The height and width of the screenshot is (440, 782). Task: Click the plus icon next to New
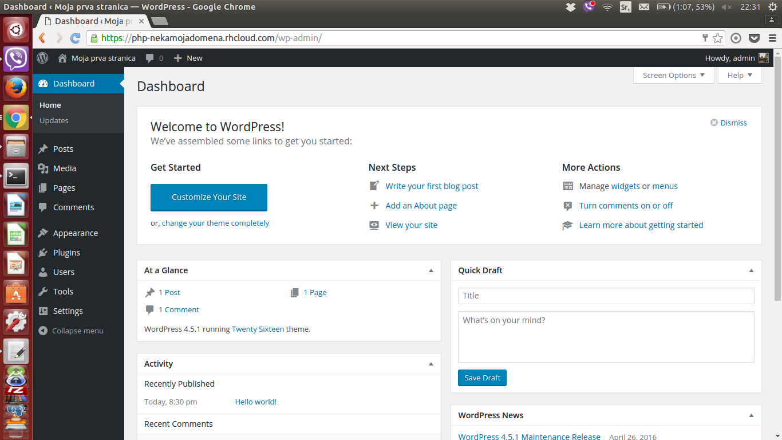pyautogui.click(x=178, y=58)
